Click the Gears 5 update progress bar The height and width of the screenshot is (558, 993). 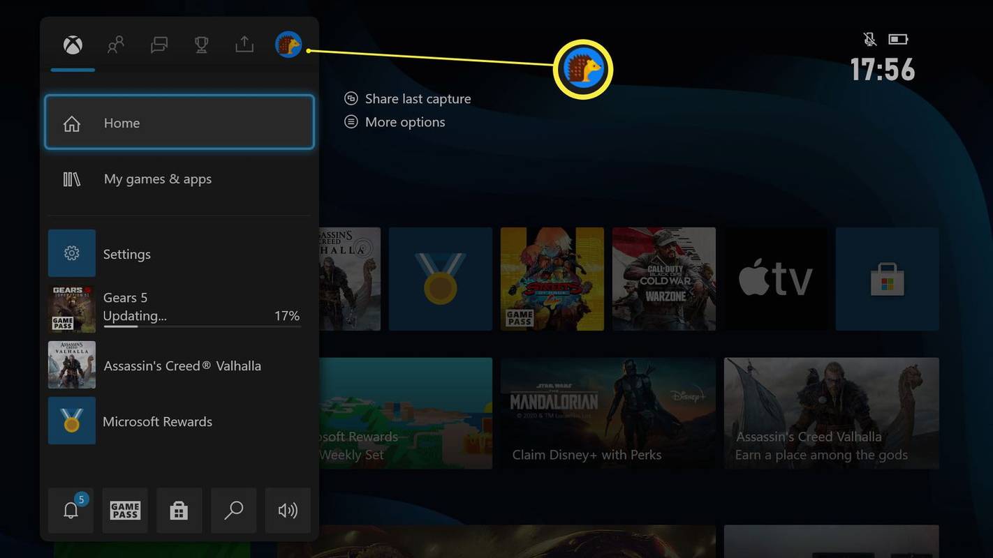click(202, 326)
